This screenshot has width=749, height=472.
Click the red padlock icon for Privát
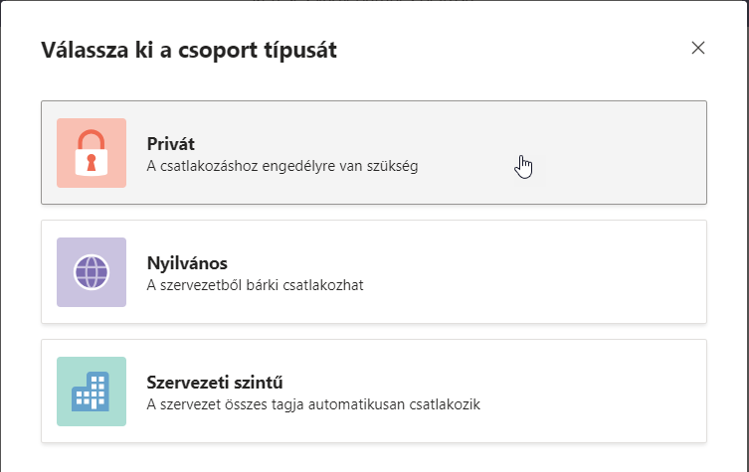[92, 153]
